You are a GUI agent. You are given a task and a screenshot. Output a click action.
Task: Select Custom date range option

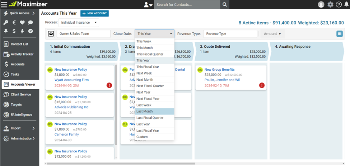click(x=154, y=137)
